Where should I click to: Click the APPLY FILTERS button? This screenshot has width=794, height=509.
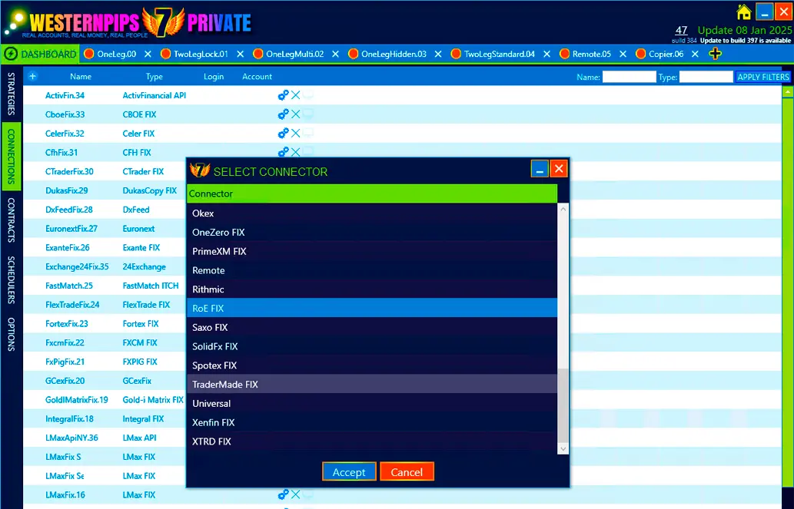pos(762,77)
